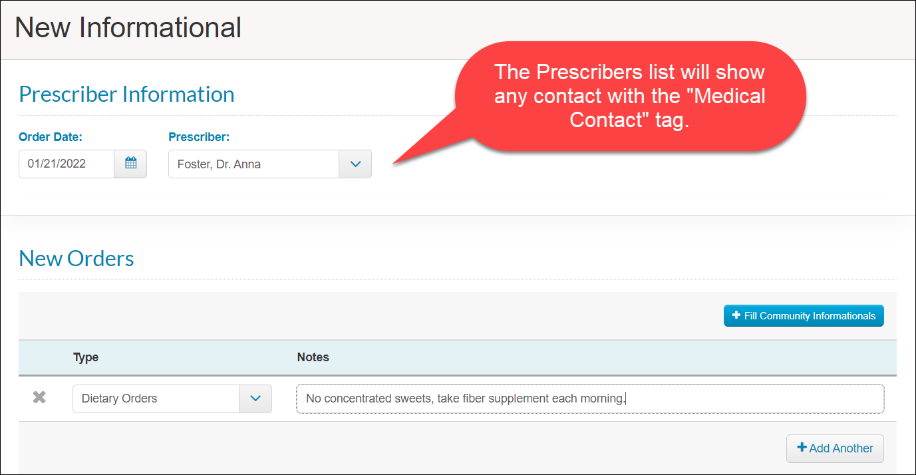Click the New Informational page title
Viewport: 916px width, 475px height.
coord(128,28)
